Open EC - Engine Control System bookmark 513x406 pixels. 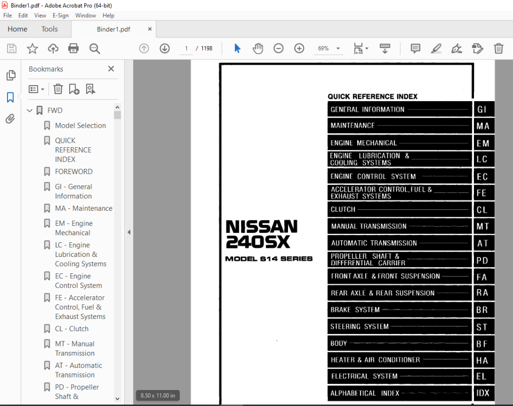coord(79,281)
